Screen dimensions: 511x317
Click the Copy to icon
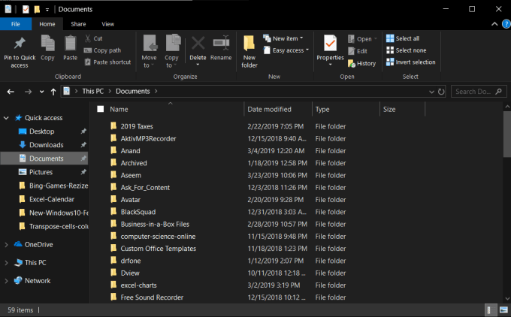tap(173, 43)
